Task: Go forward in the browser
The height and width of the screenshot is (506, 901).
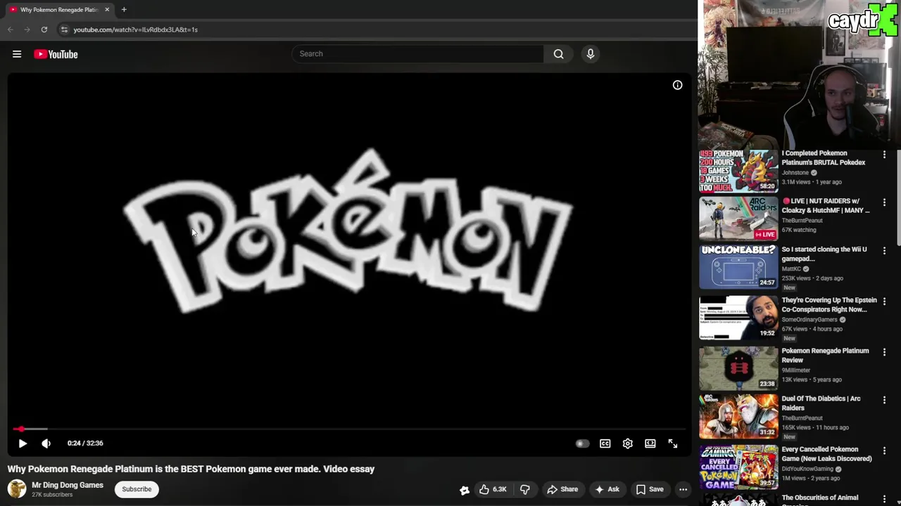Action: 27,30
